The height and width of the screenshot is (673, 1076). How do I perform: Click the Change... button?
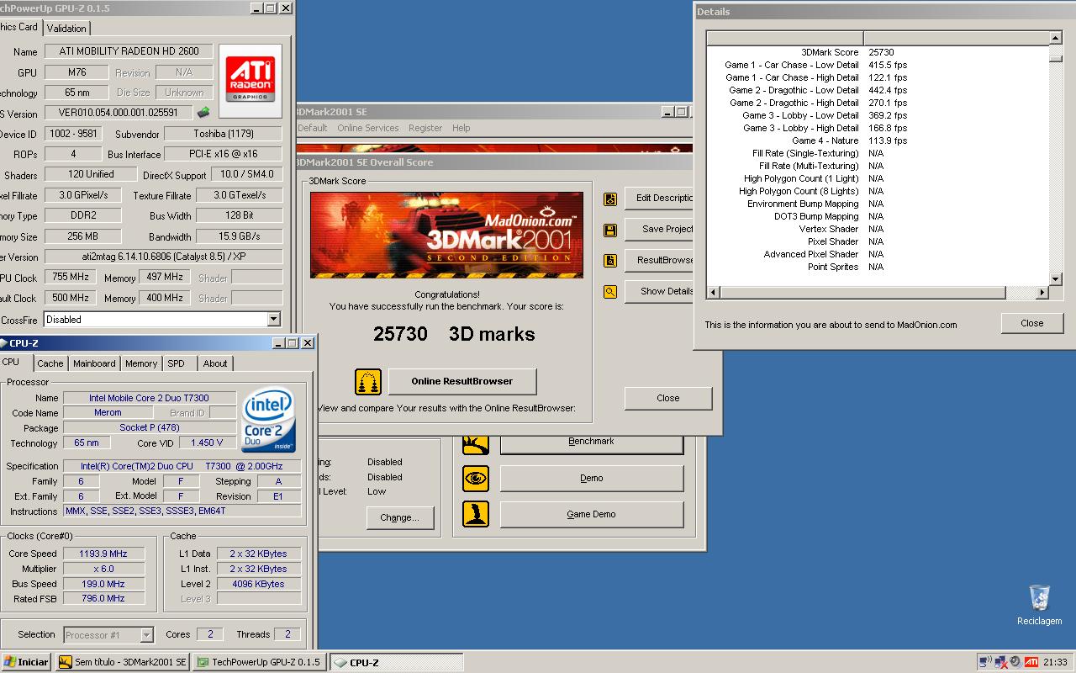click(x=399, y=517)
